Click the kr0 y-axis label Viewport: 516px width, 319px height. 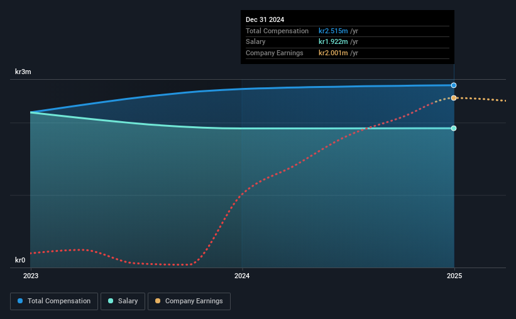pyautogui.click(x=20, y=260)
